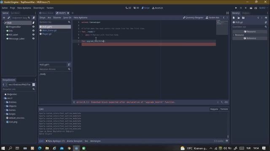Expand the Scenes folder
This screenshot has width=270, height=151.
point(5,110)
